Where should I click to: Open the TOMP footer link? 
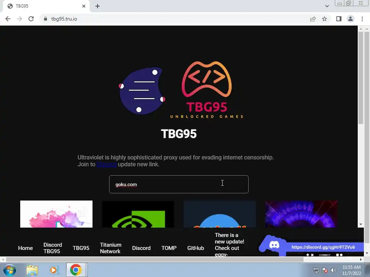pyautogui.click(x=169, y=248)
